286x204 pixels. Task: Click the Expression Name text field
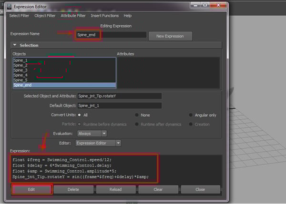pos(111,35)
